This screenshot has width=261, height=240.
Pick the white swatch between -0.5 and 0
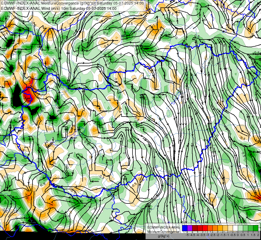(235, 228)
